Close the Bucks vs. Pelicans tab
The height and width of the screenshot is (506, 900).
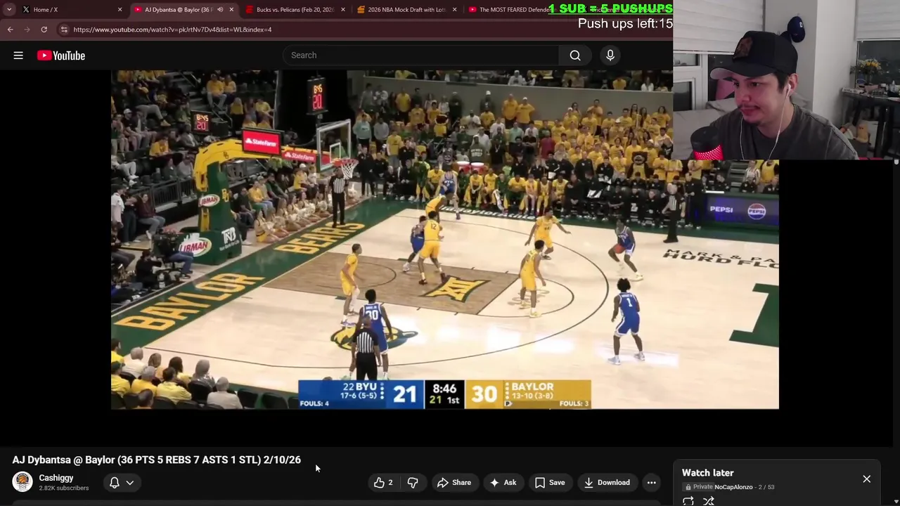343,10
